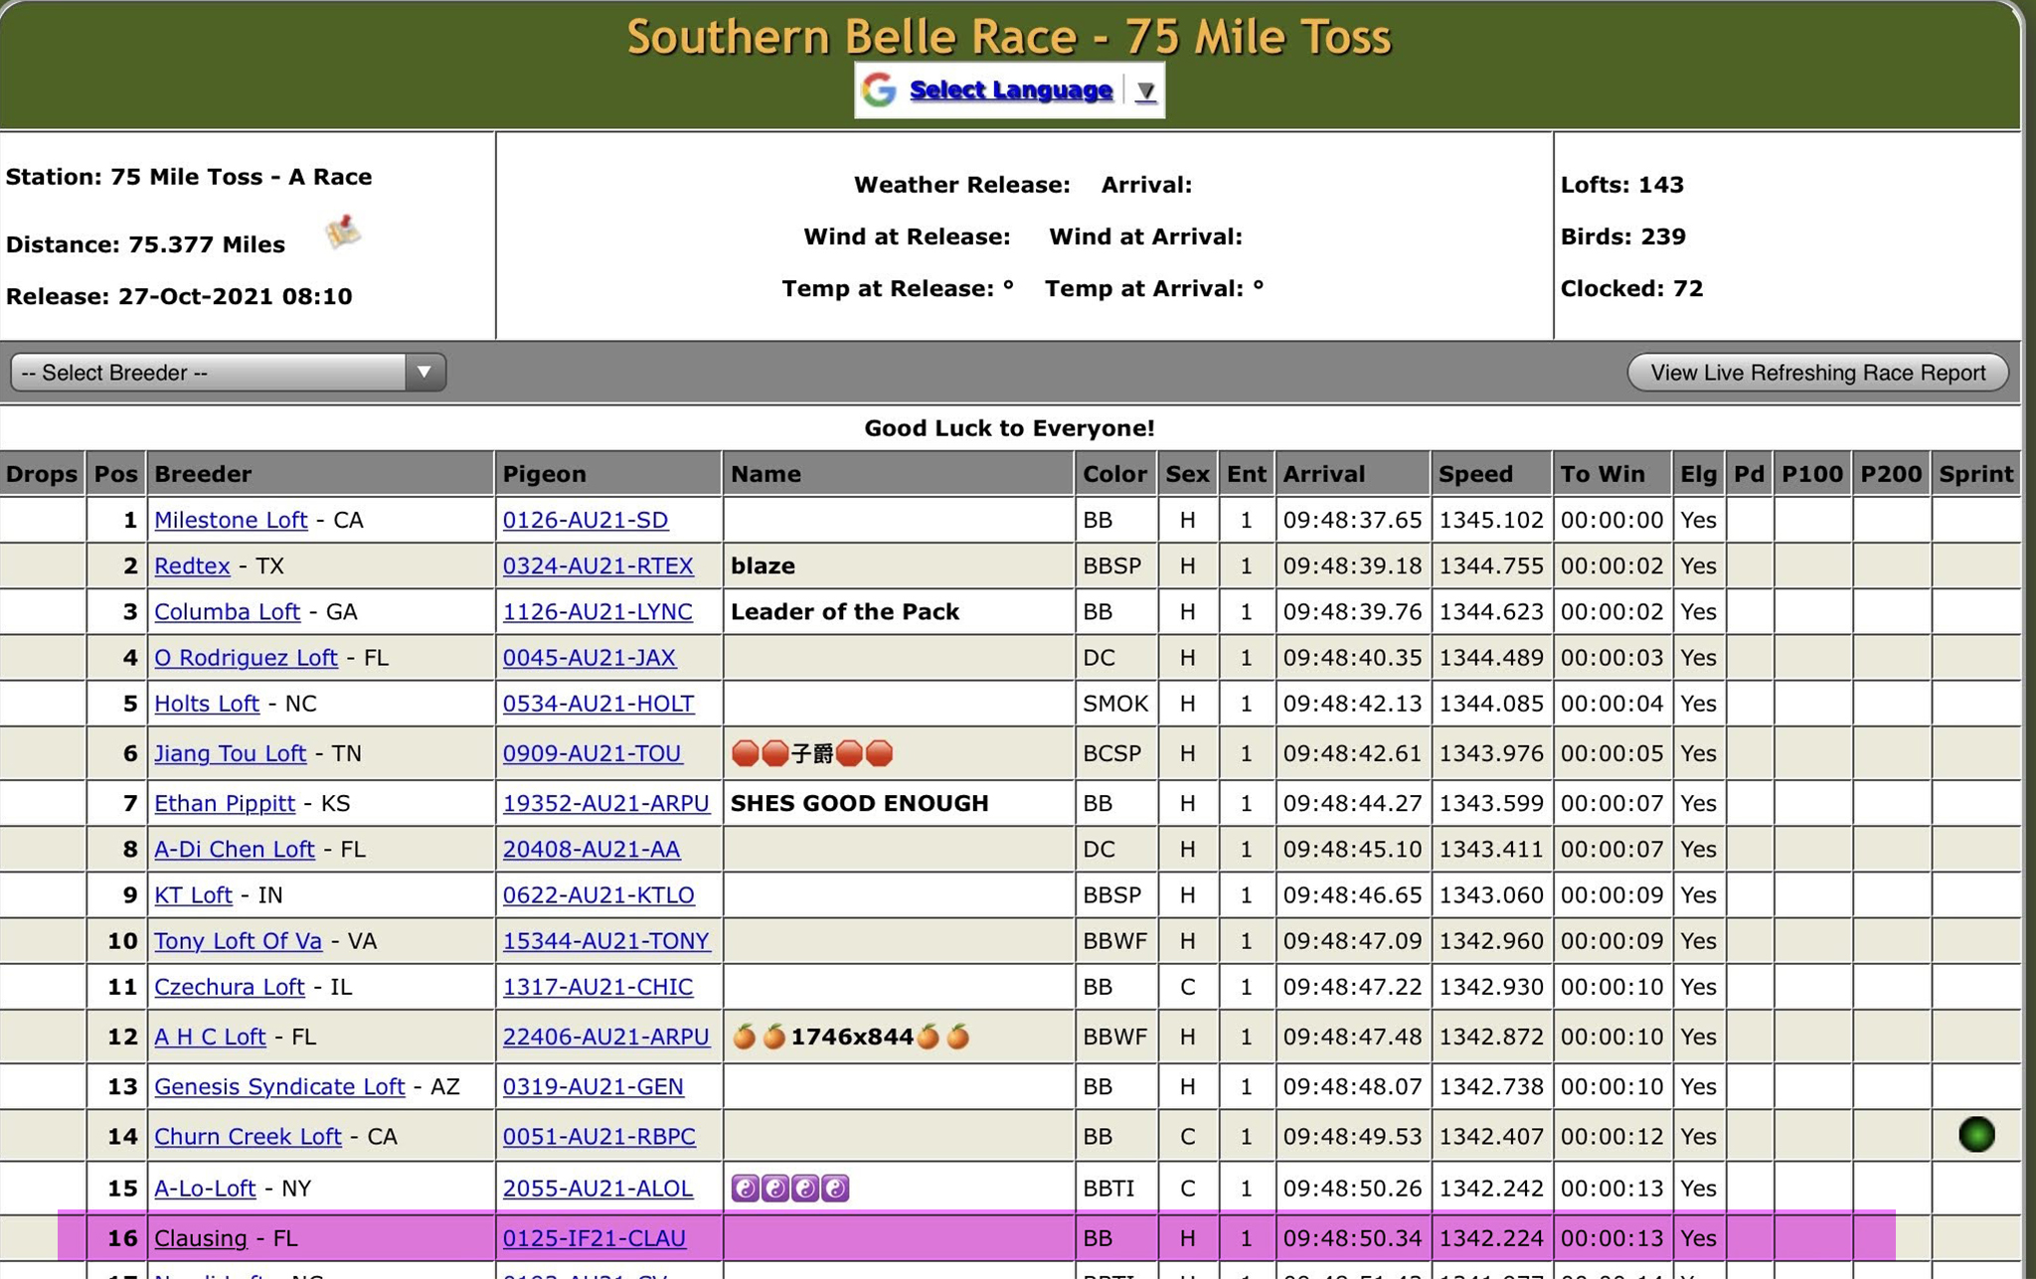The width and height of the screenshot is (2036, 1279).
Task: Open pigeon 0324-AU21-RTEX link
Action: click(x=597, y=566)
